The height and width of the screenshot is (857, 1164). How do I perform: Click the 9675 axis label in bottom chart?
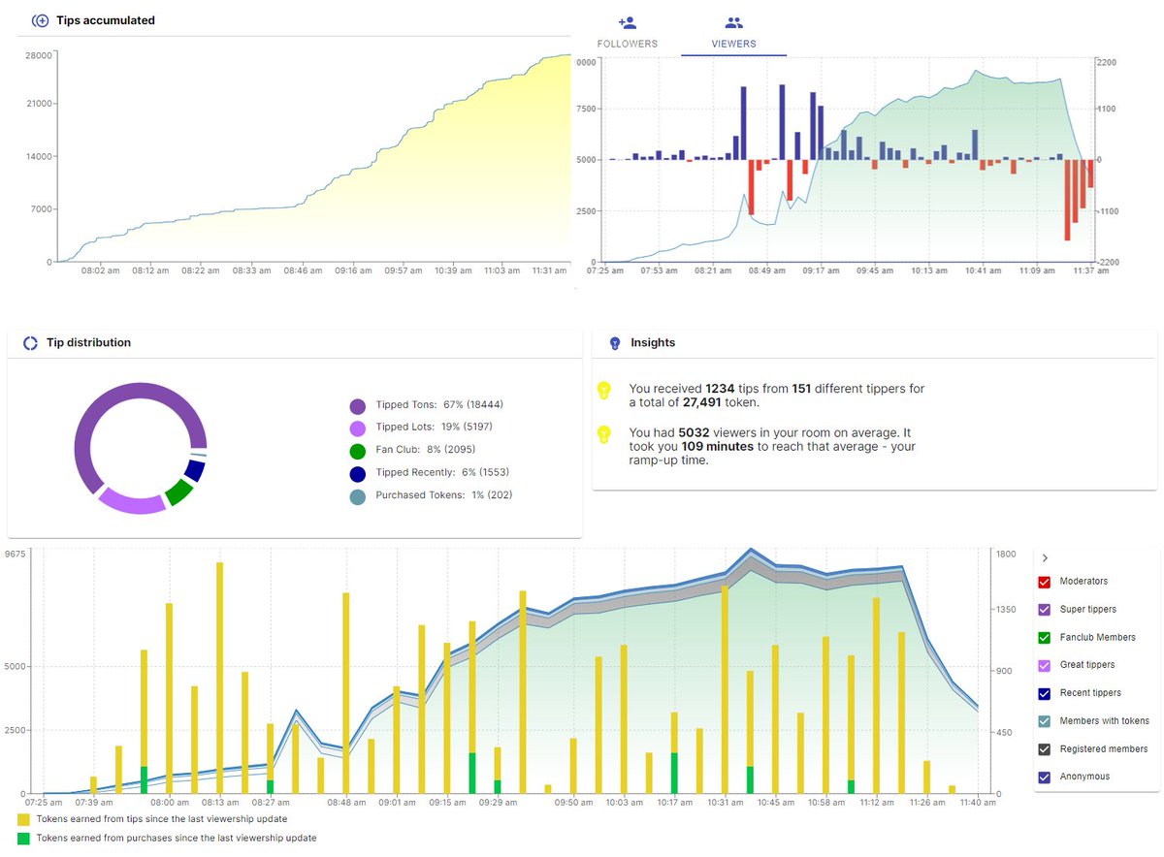(x=15, y=555)
